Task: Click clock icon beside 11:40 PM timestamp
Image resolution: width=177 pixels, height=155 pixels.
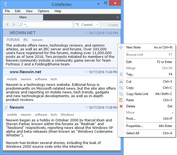Action: [86, 72]
